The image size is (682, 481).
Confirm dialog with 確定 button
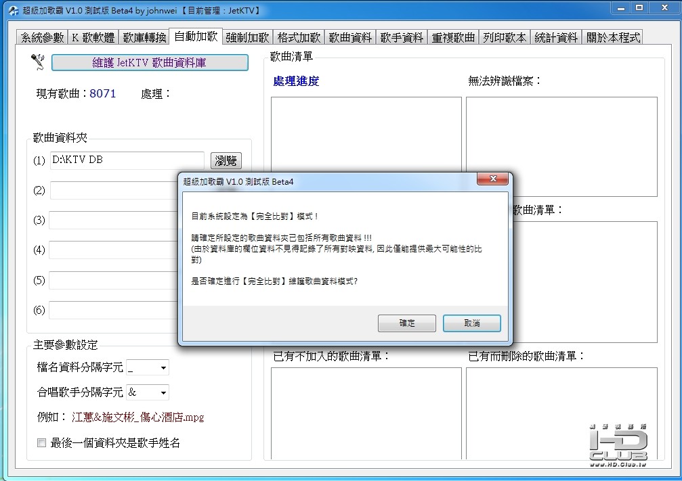(406, 323)
